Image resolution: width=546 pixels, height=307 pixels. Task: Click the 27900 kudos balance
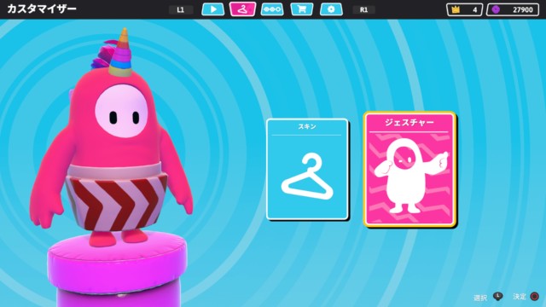click(523, 9)
